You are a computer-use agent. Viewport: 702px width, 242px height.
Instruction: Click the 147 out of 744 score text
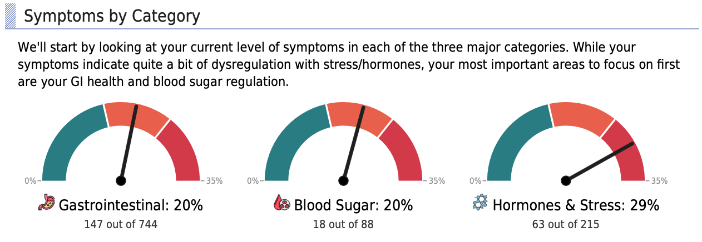121,225
